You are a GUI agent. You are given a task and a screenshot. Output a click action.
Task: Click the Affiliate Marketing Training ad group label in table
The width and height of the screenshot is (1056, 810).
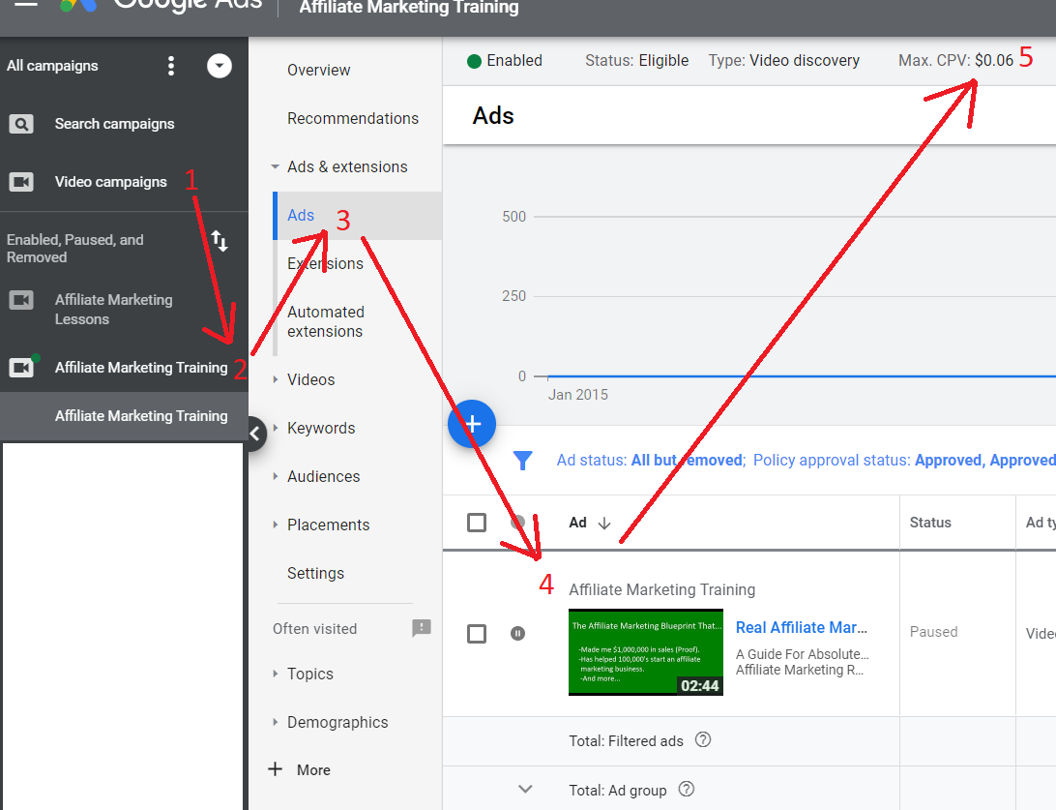point(662,589)
